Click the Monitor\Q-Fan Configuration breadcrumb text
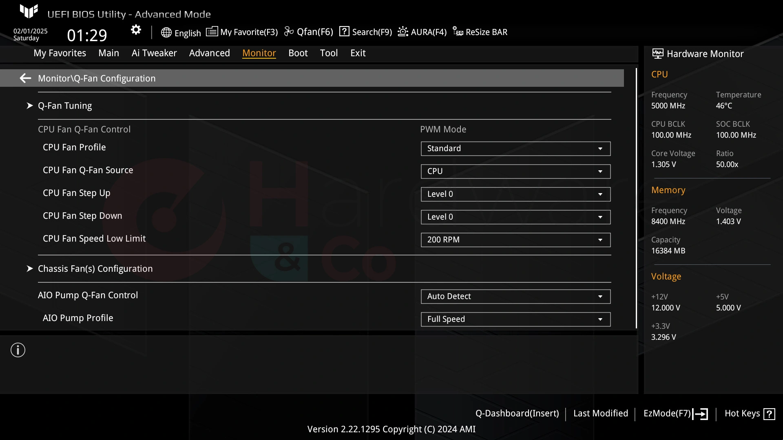This screenshot has height=440, width=783. click(x=97, y=79)
